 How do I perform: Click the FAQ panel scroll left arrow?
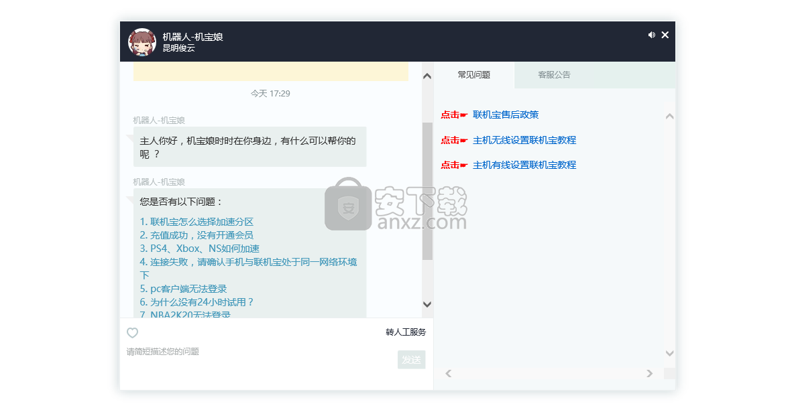(x=448, y=374)
